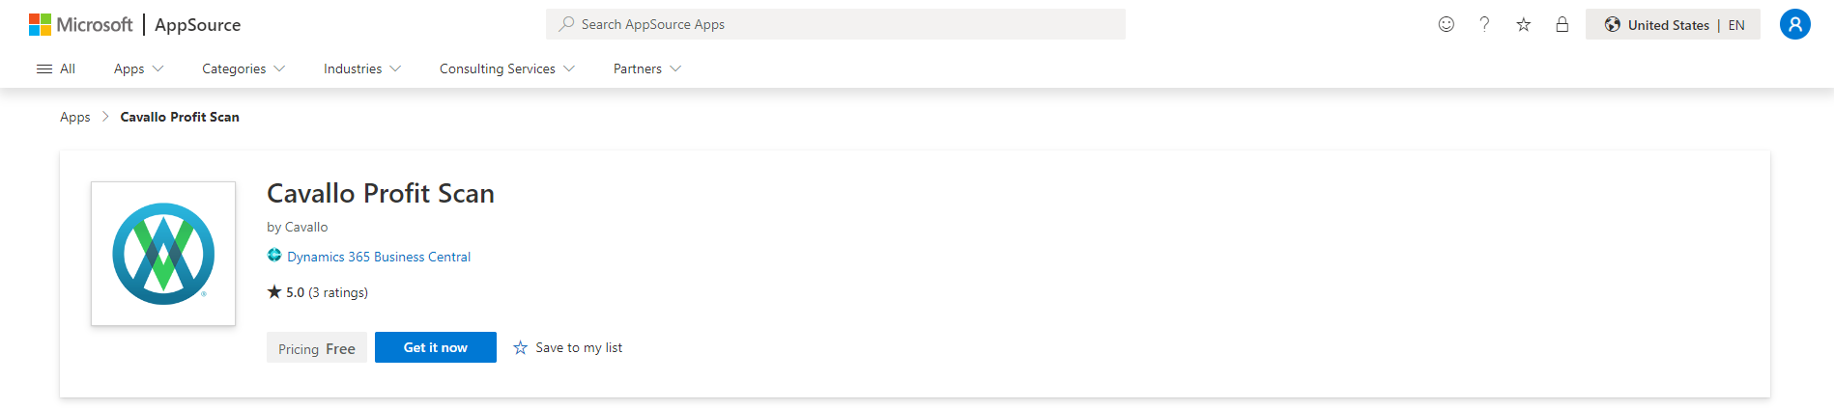
Task: Click the Search AppSource Apps field
Action: [x=835, y=24]
